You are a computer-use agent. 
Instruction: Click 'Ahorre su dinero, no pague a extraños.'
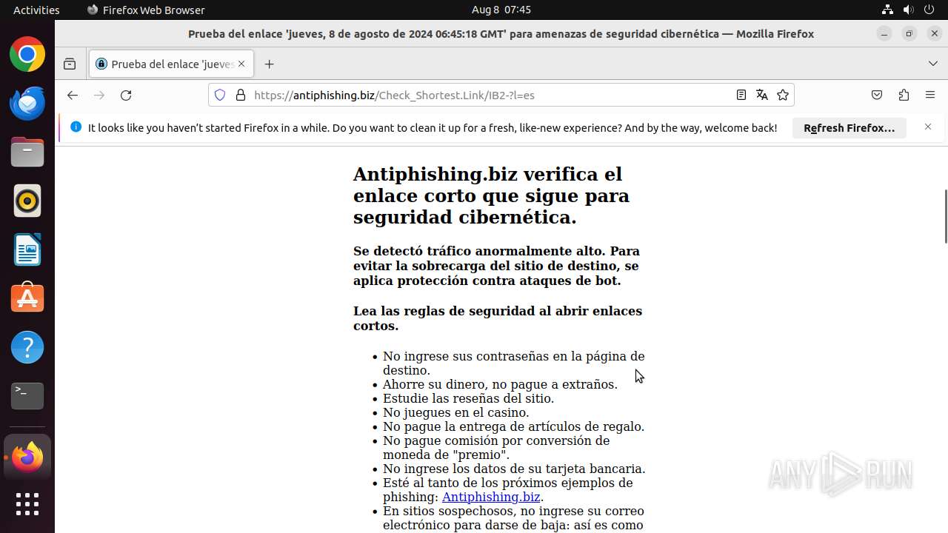tap(500, 384)
